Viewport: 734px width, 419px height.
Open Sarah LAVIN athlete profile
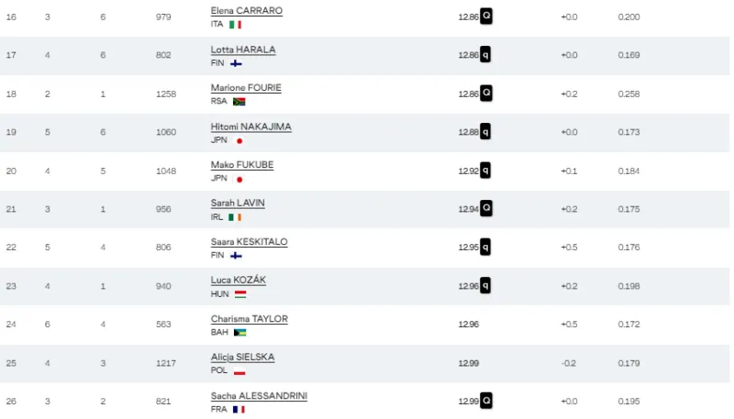click(x=238, y=204)
